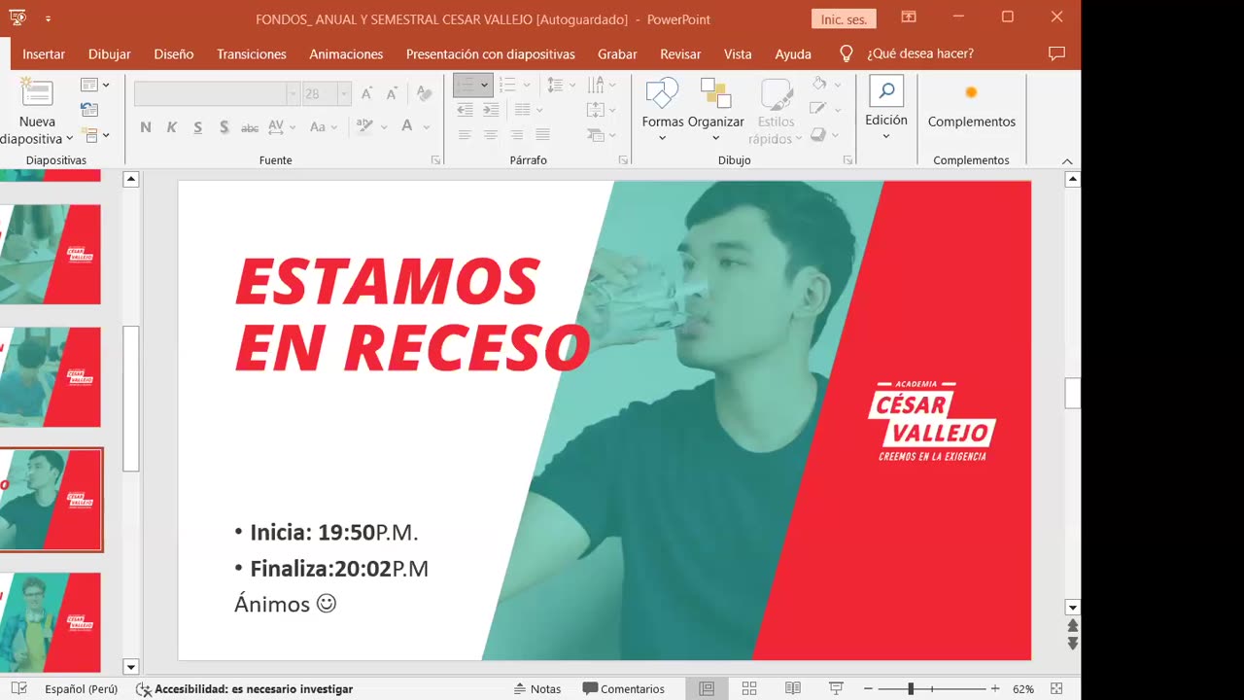Open the text direction options

coord(602,86)
